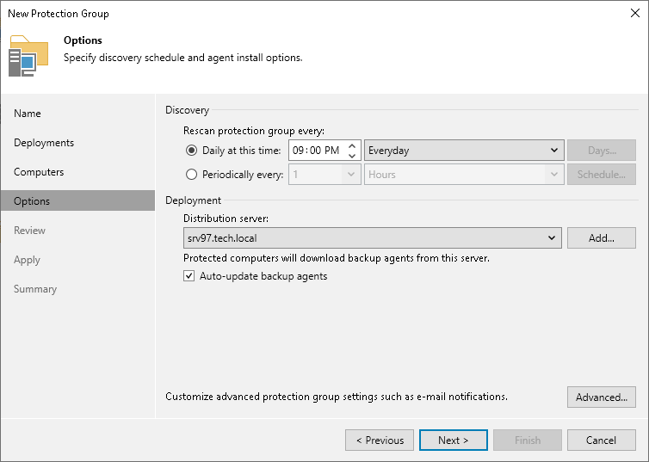Go to the Review step
Screen dimensions: 649x462
click(x=29, y=231)
